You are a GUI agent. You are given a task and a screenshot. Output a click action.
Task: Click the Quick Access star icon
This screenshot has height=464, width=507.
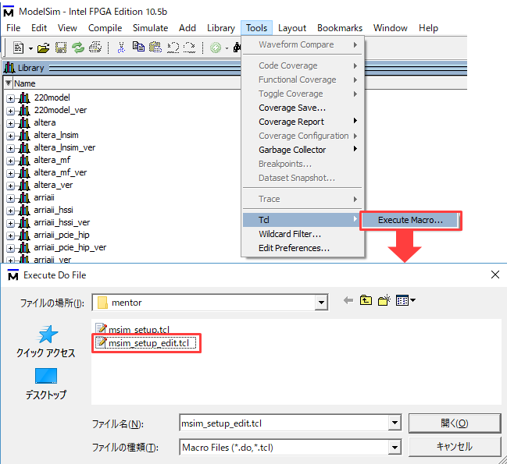48,335
